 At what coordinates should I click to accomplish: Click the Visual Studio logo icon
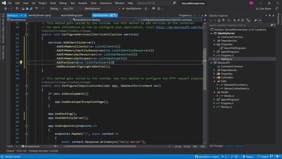[4, 3]
